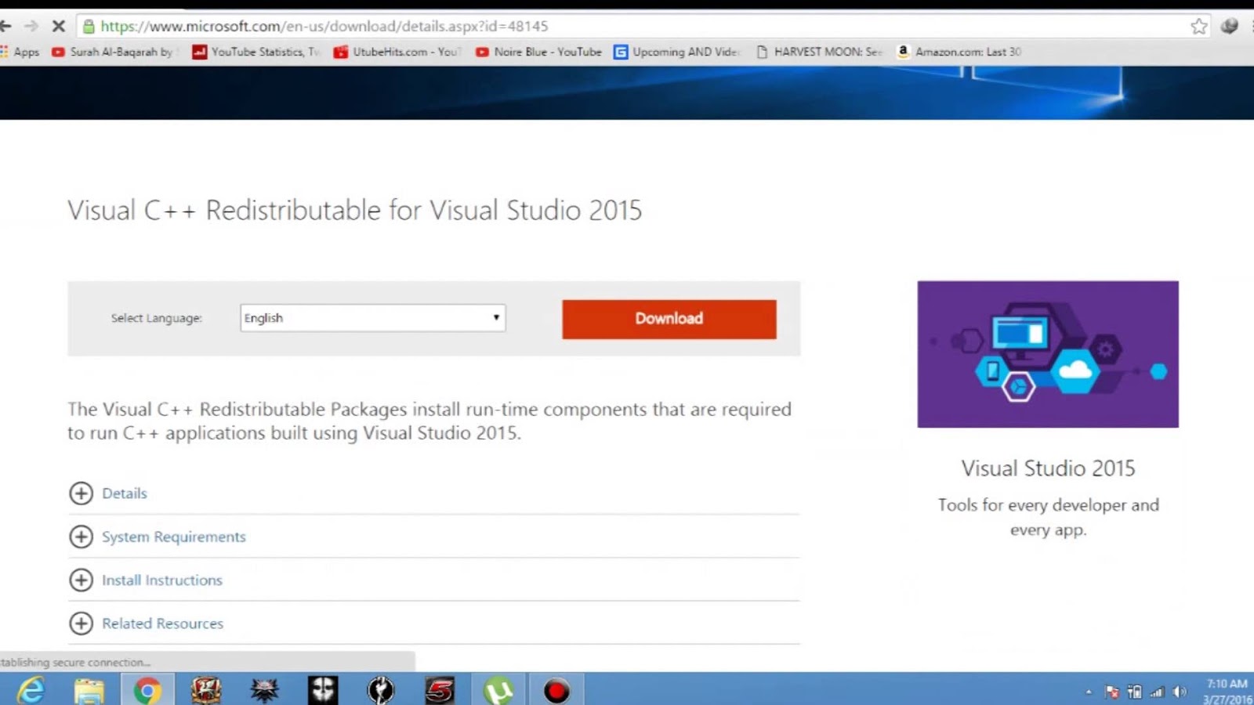
Task: Show hidden system tray icons arrow
Action: tap(1089, 692)
